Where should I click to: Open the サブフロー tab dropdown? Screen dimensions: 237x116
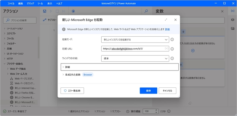[x=50, y=20]
